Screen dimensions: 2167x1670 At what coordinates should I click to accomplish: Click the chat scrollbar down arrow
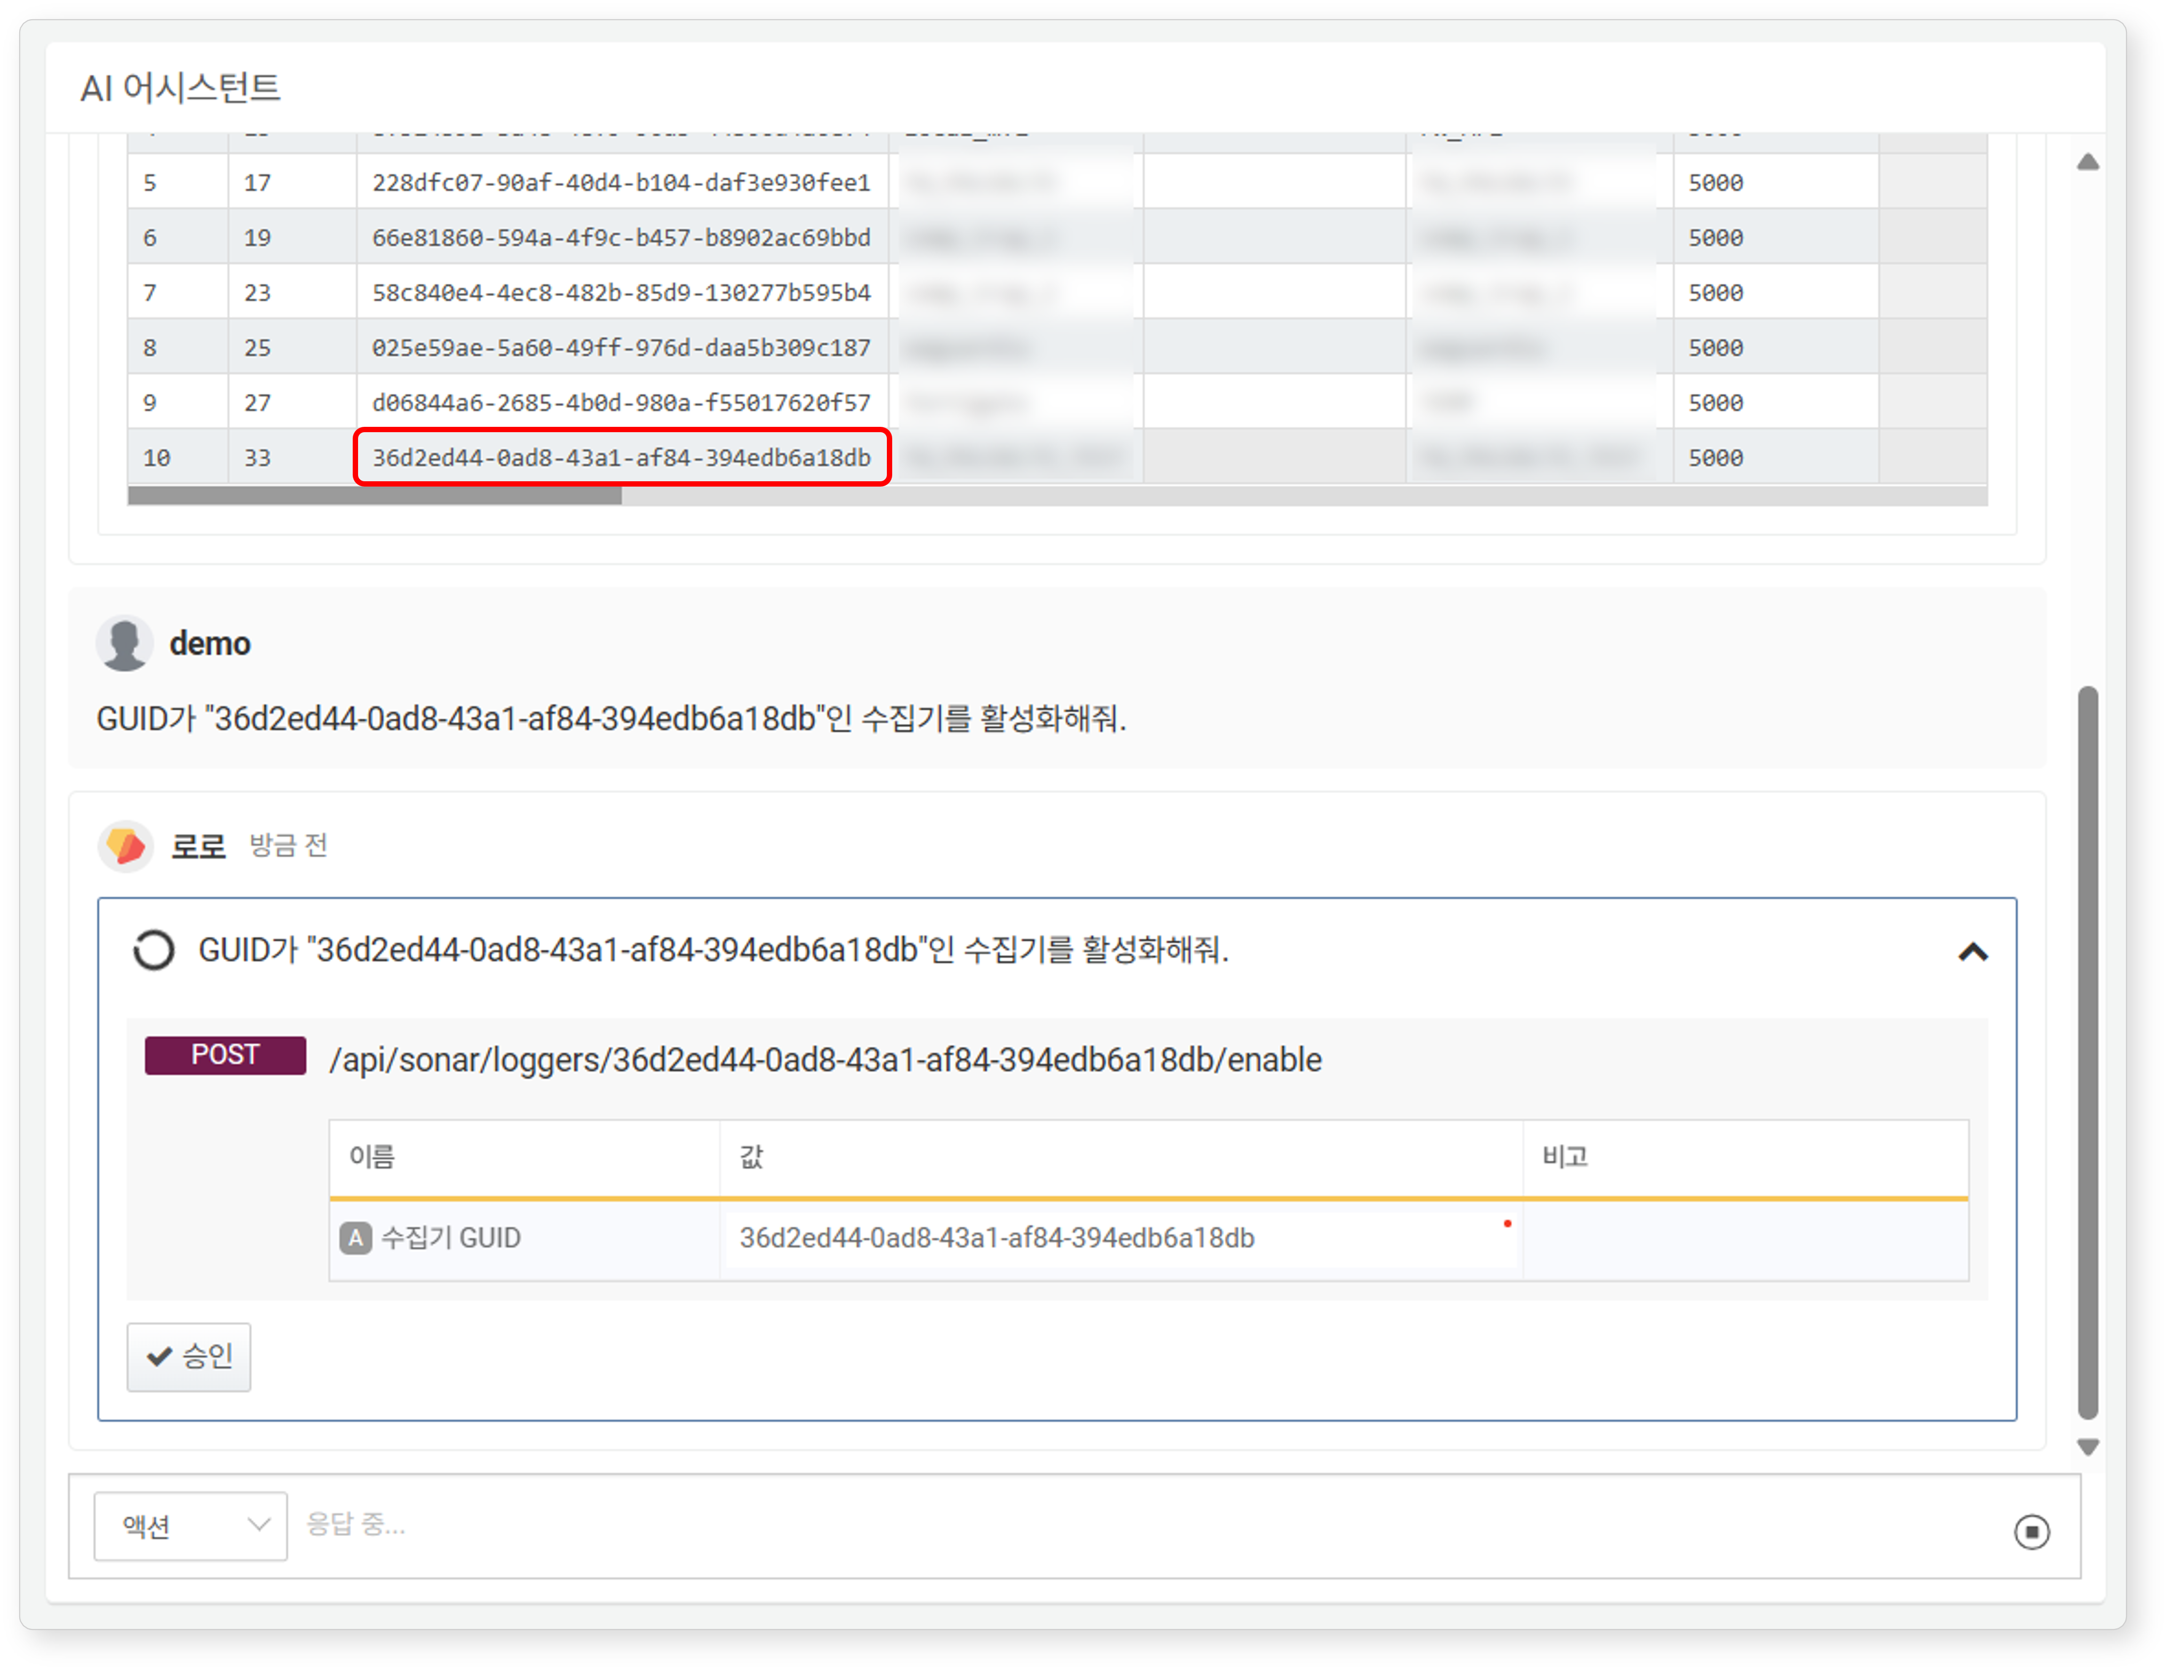tap(2087, 1447)
